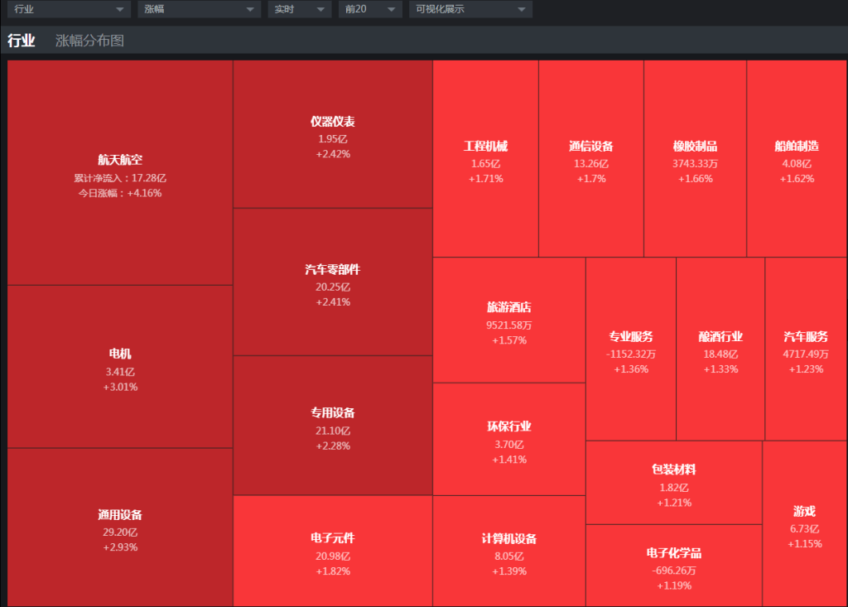
Task: Switch to the 涨幅分布图 tab
Action: pos(89,41)
